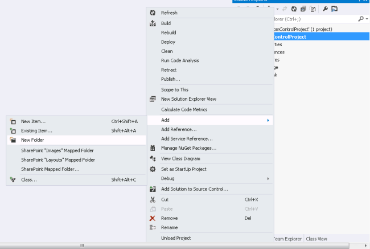
Task: Click the search magnifier icon
Action: tap(360, 19)
